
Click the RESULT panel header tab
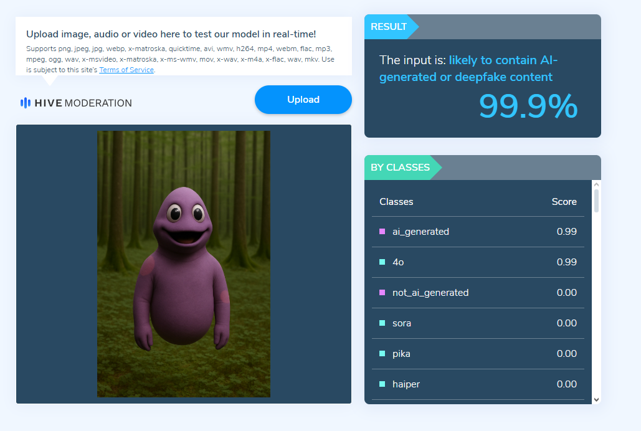[391, 27]
